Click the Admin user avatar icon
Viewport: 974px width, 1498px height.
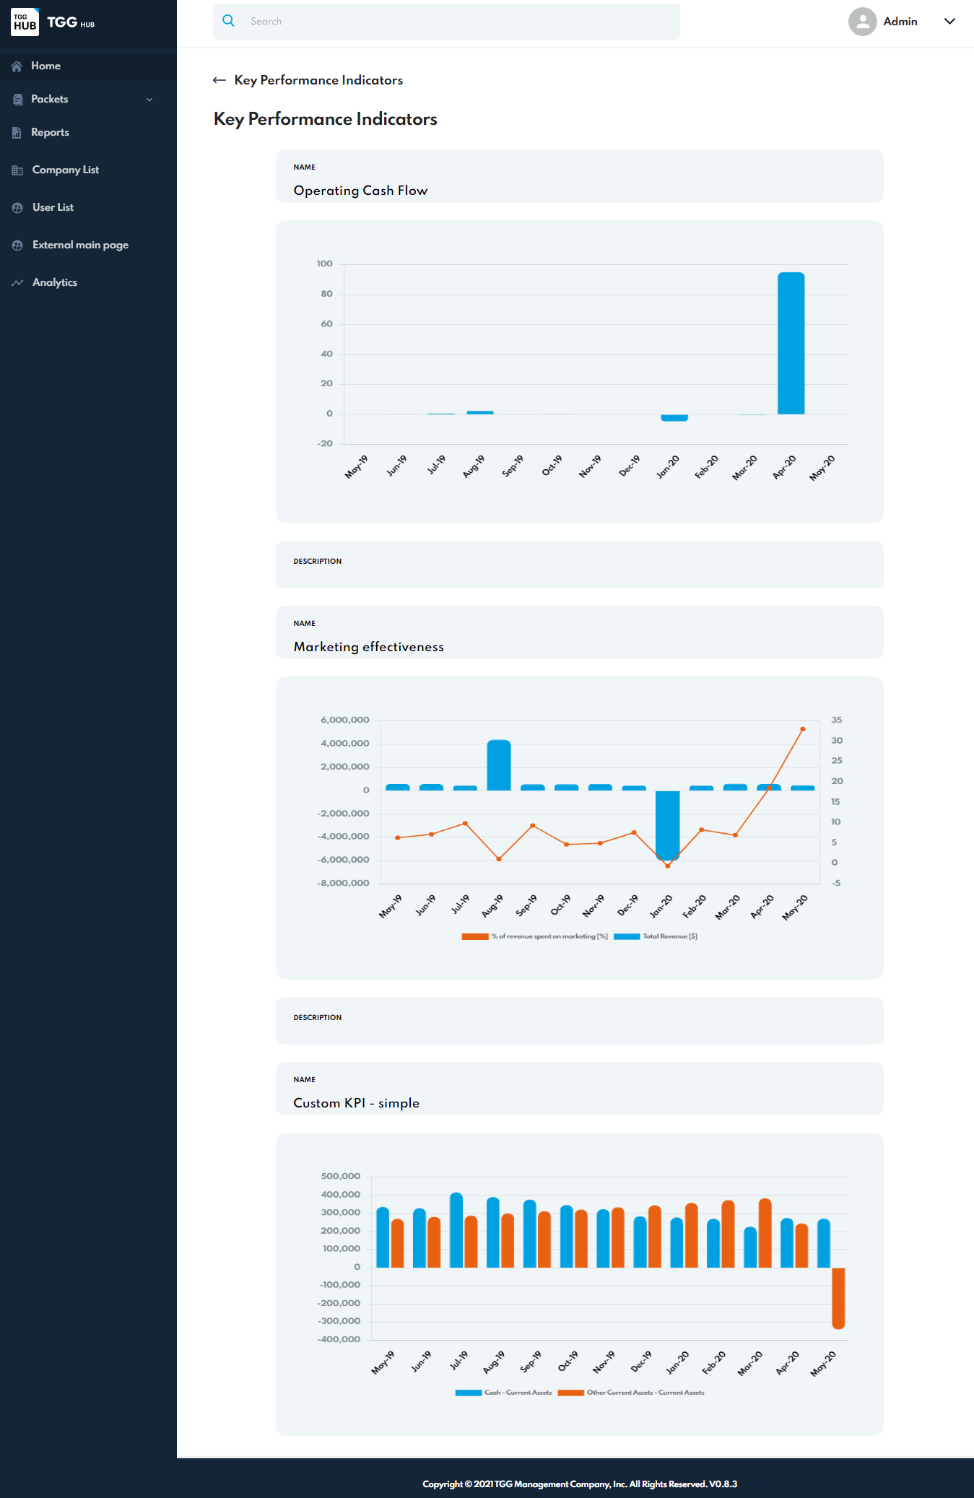[862, 22]
